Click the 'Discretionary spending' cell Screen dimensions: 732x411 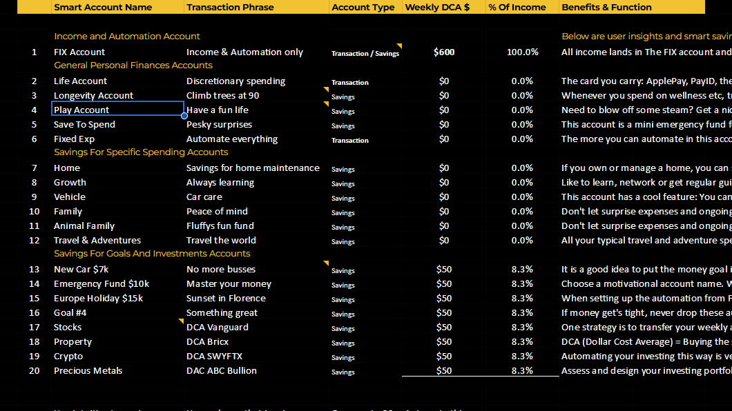(x=256, y=81)
